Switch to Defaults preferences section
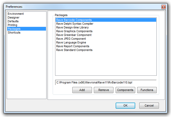This screenshot has width=171, height=117. pos(13,21)
